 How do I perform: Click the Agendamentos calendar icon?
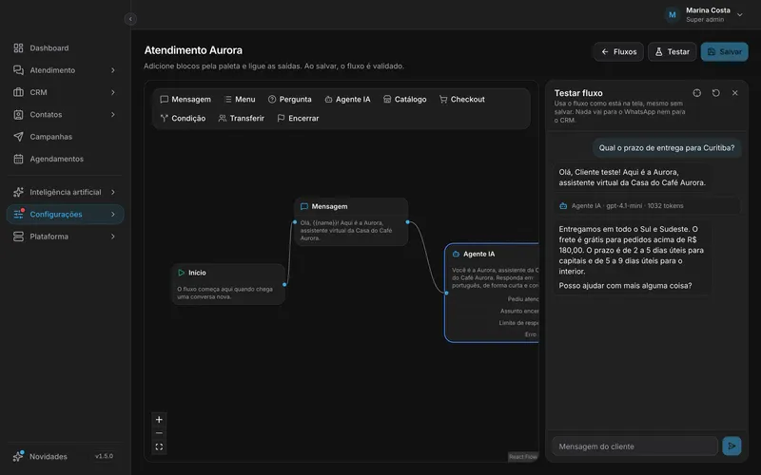point(18,159)
